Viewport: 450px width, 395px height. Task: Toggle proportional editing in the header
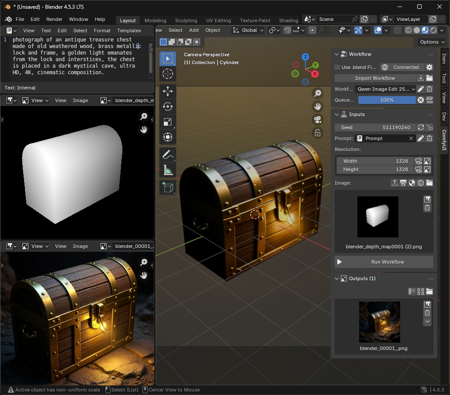point(312,30)
